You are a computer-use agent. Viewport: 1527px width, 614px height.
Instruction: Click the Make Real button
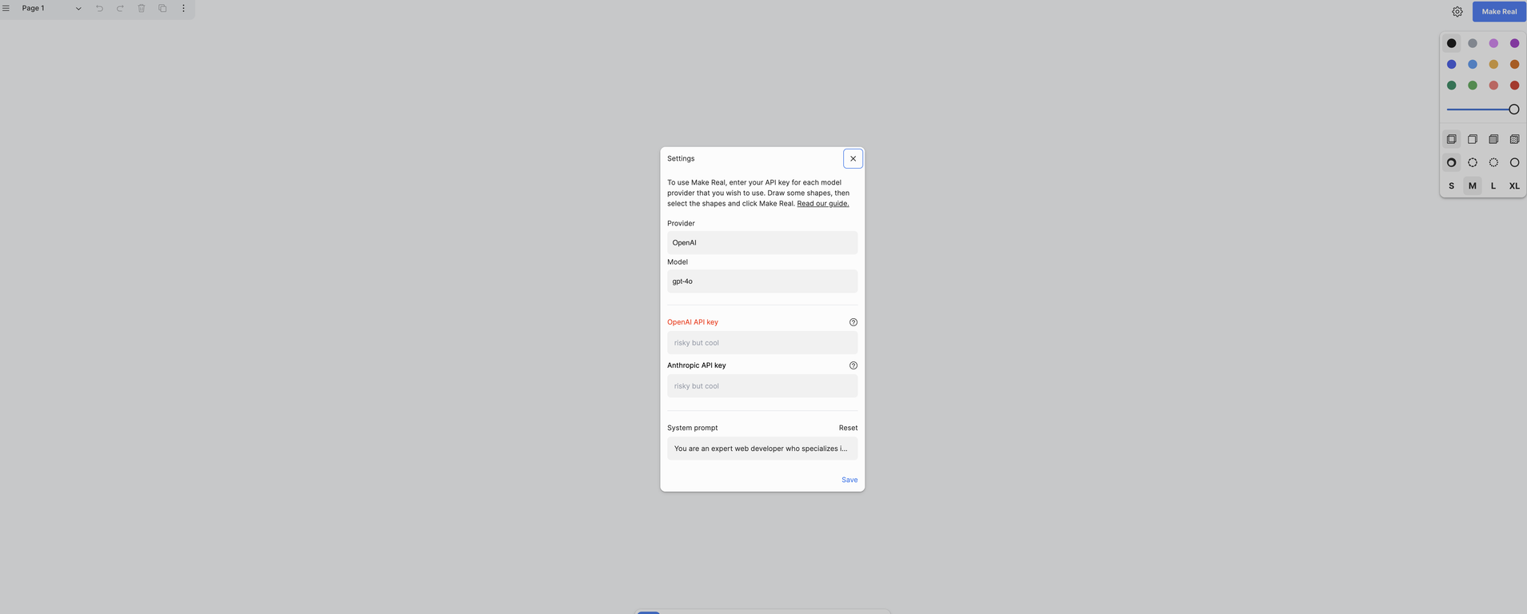point(1499,11)
